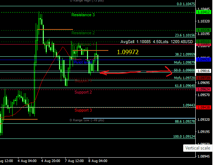The width and height of the screenshot is (213, 165).
Task: Select the AvgSell 1.10085 4.50Lots order text
Action: (157, 42)
